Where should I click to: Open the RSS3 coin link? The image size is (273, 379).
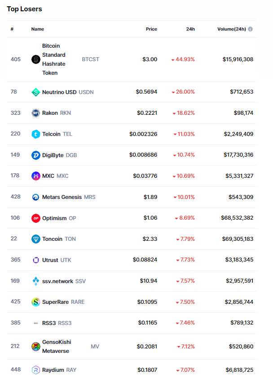tap(49, 323)
